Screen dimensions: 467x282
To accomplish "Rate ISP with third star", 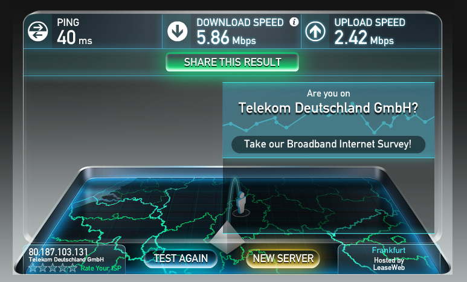I will click(53, 268).
